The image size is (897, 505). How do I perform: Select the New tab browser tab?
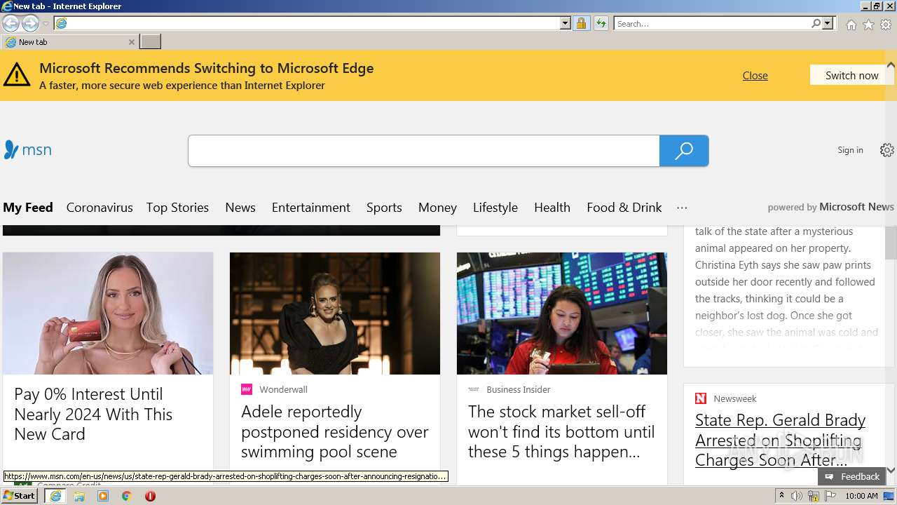[x=69, y=42]
